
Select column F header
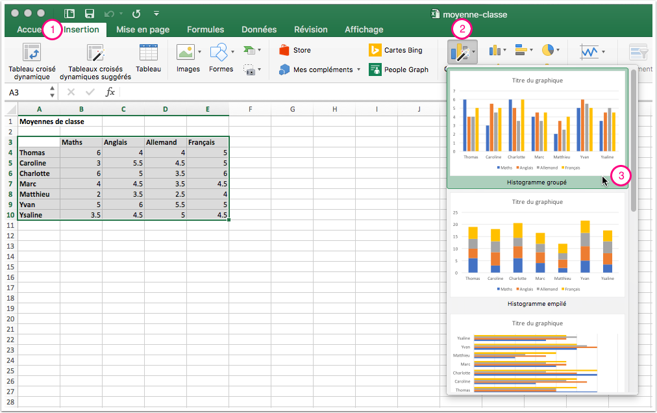250,110
